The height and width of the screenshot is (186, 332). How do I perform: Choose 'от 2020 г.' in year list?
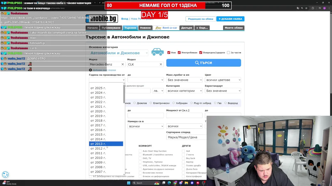pyautogui.click(x=106, y=111)
